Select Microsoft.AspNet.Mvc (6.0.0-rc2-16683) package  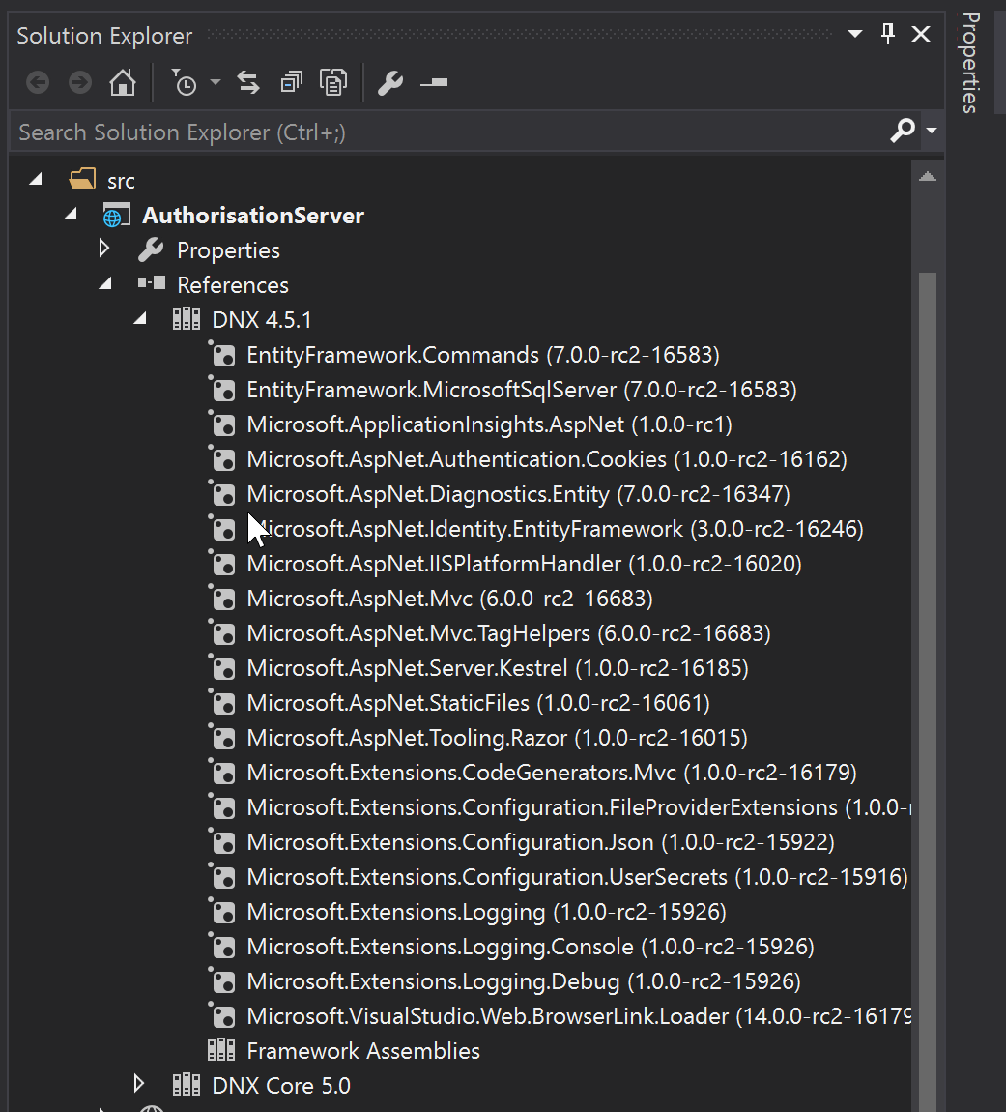point(449,598)
